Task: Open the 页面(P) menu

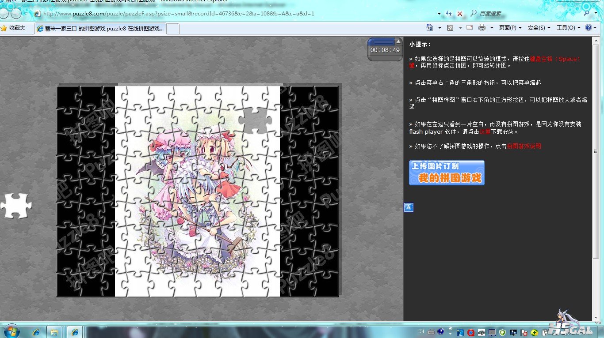Action: [x=510, y=28]
